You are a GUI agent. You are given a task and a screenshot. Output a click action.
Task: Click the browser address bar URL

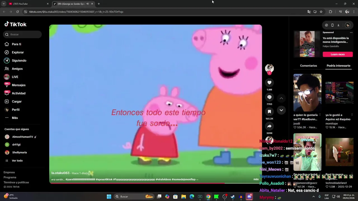(x=76, y=12)
